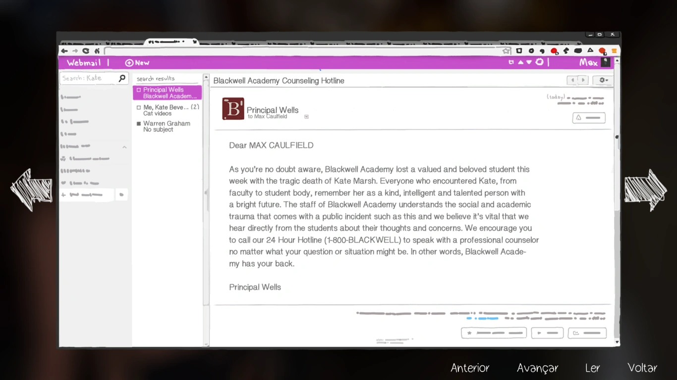This screenshot has height=380, width=677.
Task: Click the Blackwell 'B' sender logo
Action: (x=233, y=109)
